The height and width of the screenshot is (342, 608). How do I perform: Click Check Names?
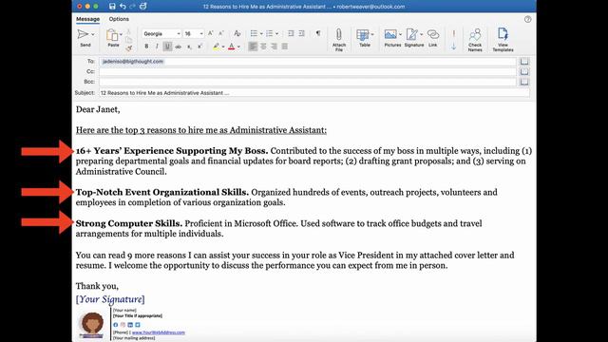point(475,40)
